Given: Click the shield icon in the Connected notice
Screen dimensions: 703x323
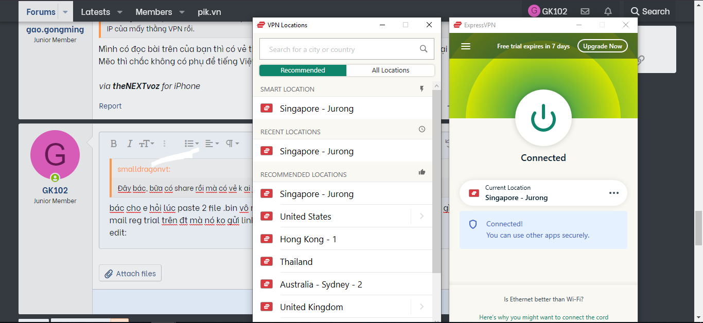Looking at the screenshot, I should [473, 224].
